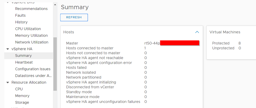
Task: Click the sidebar scrollbar up arrow
Action: (55, 5)
